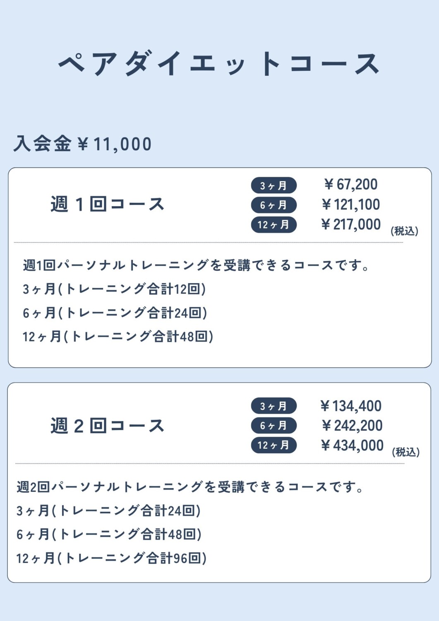Click the 12ヶ月 トレーニング合計96回 line
This screenshot has height=621, width=439.
(111, 558)
